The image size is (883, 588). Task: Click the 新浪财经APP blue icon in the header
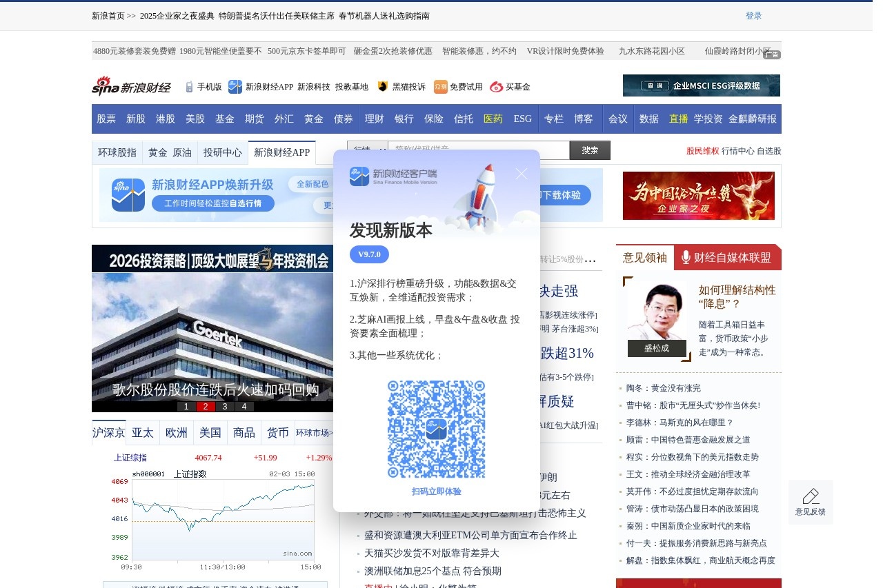point(235,87)
